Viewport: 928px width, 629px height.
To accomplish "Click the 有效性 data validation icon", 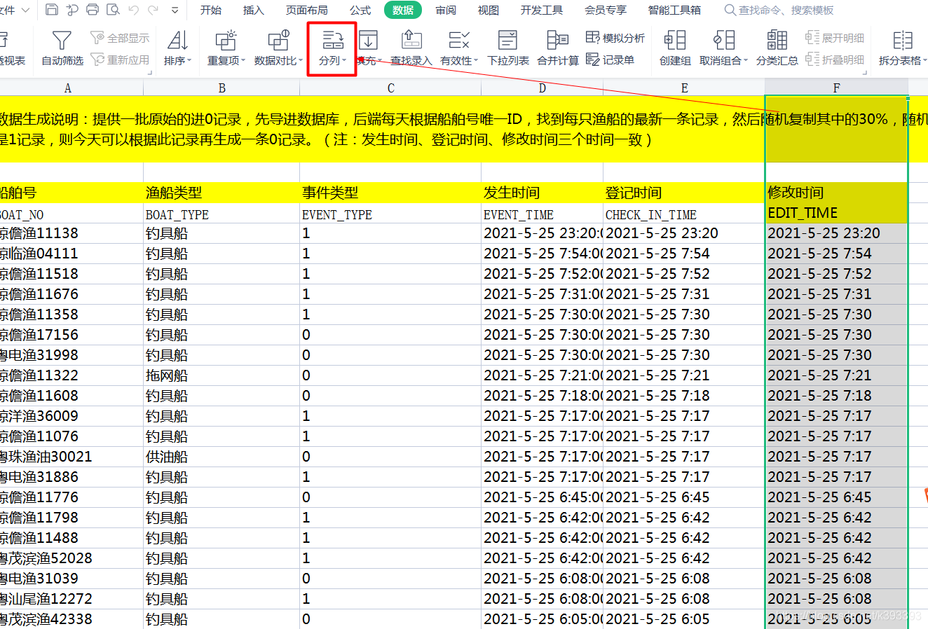I will 459,41.
